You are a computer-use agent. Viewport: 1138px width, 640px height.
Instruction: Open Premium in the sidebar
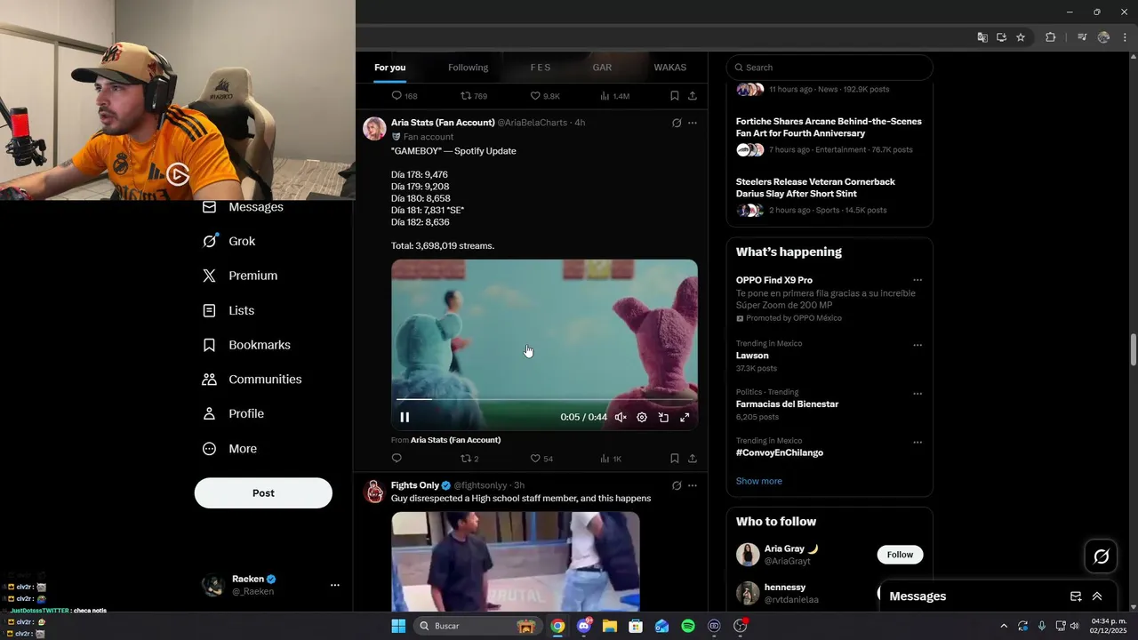[240, 276]
